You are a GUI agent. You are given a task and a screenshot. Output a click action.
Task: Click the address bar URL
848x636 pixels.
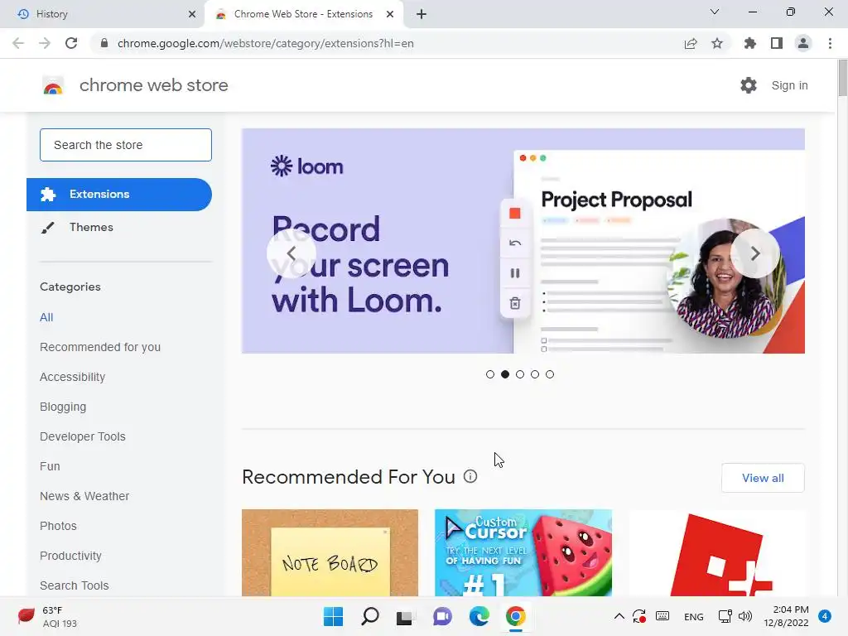pos(266,43)
